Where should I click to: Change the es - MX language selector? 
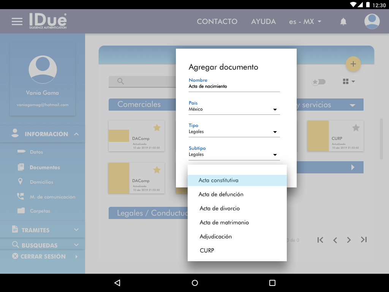[305, 22]
